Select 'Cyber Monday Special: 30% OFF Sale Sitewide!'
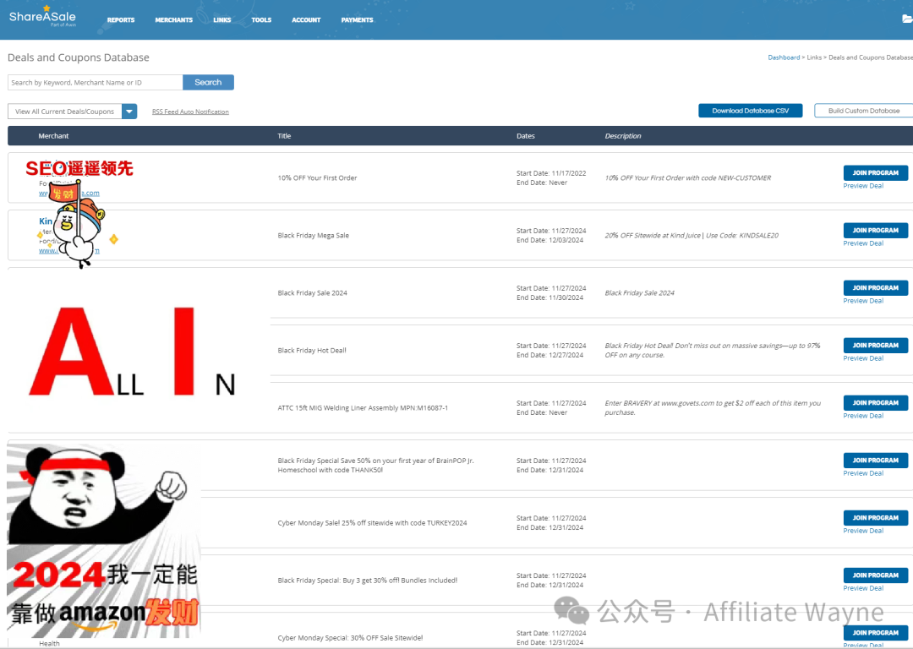The width and height of the screenshot is (913, 649). (x=351, y=638)
